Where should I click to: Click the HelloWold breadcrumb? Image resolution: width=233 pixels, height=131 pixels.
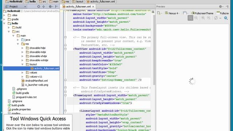(14, 1)
